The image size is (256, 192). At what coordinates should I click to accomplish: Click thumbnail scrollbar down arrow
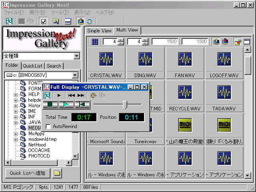point(248,176)
